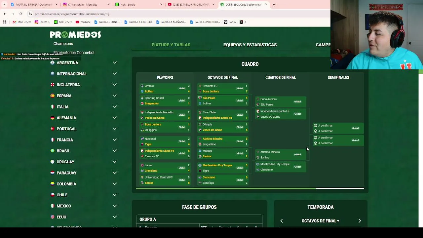Click Spain flag icon in sidebar
The image size is (423, 238).
click(x=52, y=96)
